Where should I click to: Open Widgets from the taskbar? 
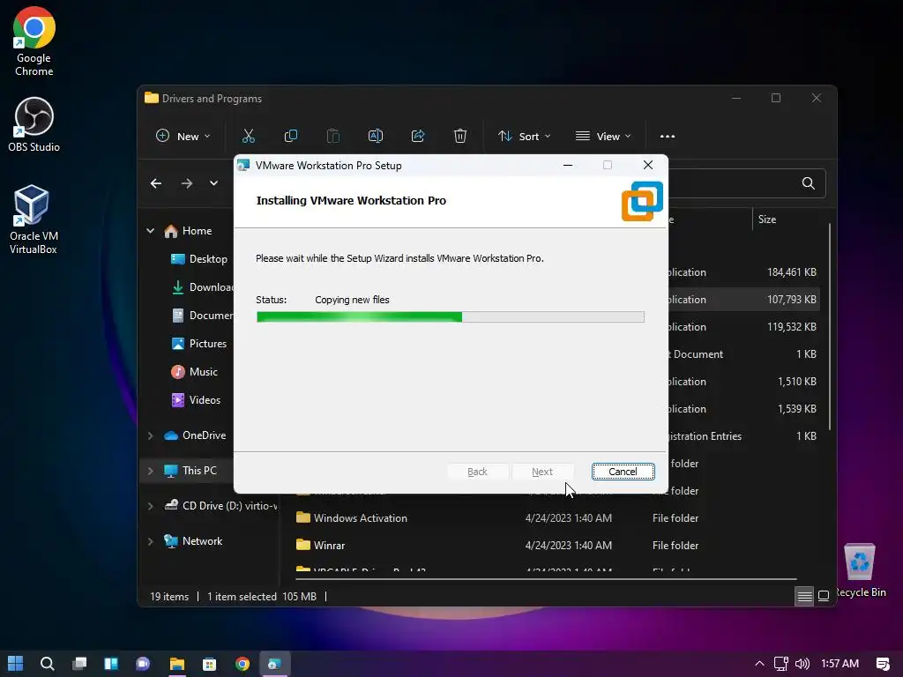click(111, 664)
